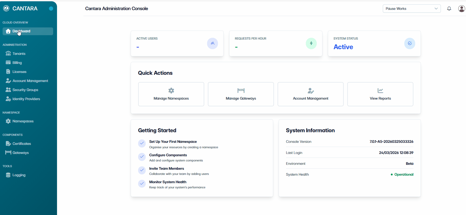466x215 pixels.
Task: Click Manage Gateways quick action
Action: point(241,94)
